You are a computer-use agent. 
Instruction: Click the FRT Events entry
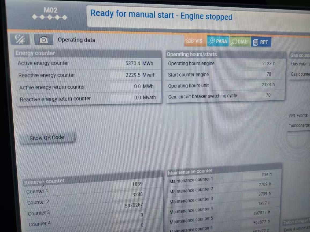(298, 116)
